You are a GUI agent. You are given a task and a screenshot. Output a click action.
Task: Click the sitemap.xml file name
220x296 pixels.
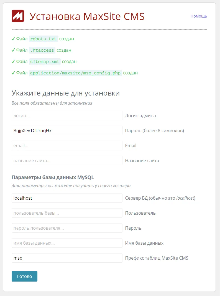(x=45, y=62)
